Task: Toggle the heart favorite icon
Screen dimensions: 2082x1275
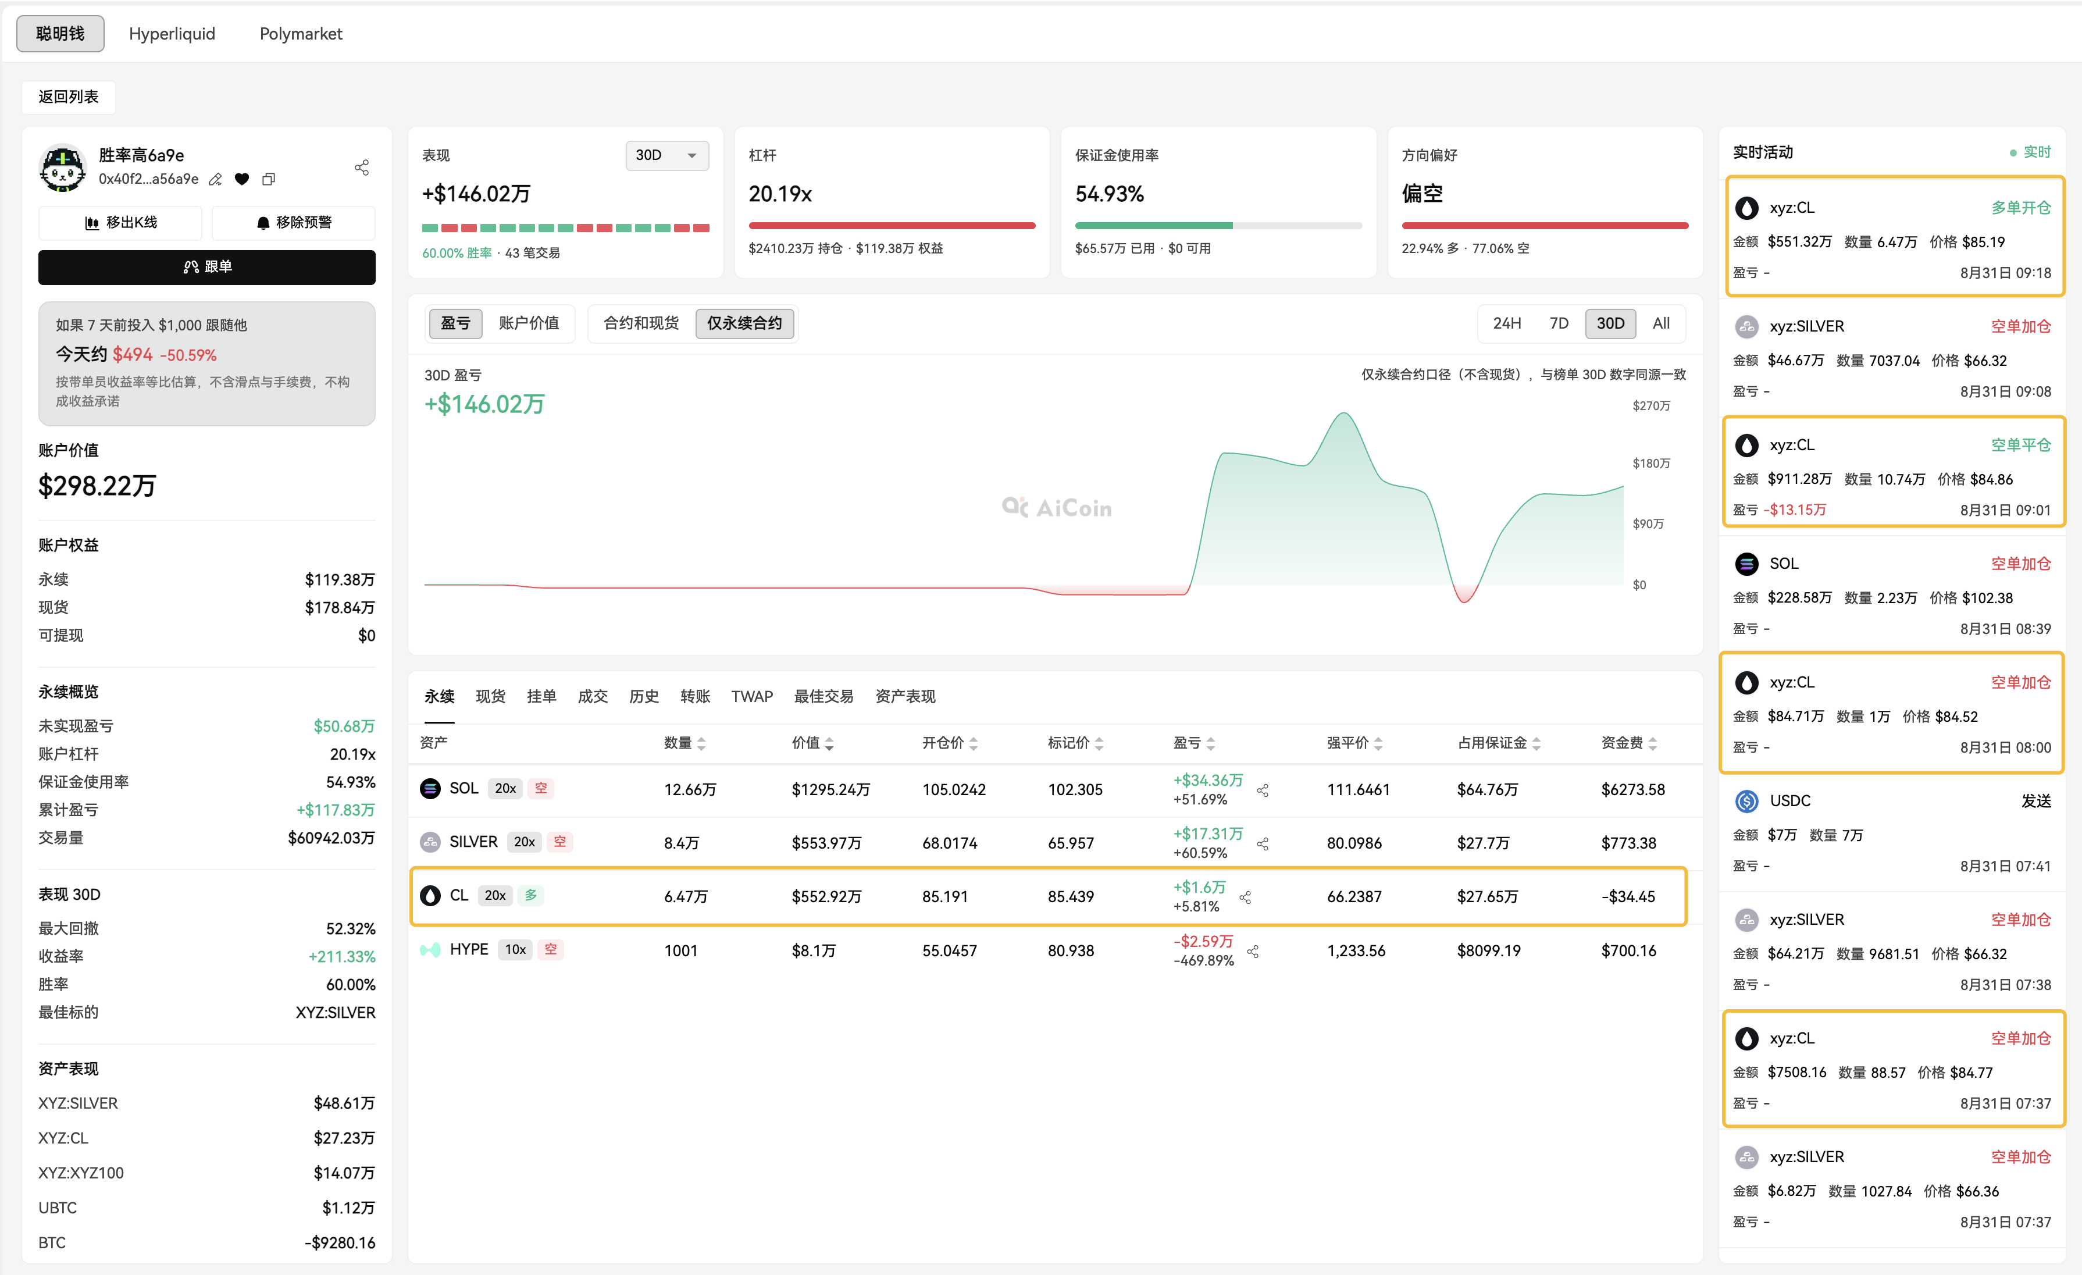Action: [242, 179]
